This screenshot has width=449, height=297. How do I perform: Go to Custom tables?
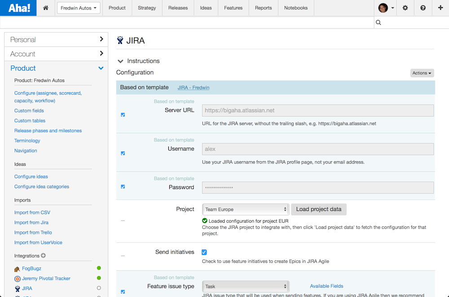point(30,121)
